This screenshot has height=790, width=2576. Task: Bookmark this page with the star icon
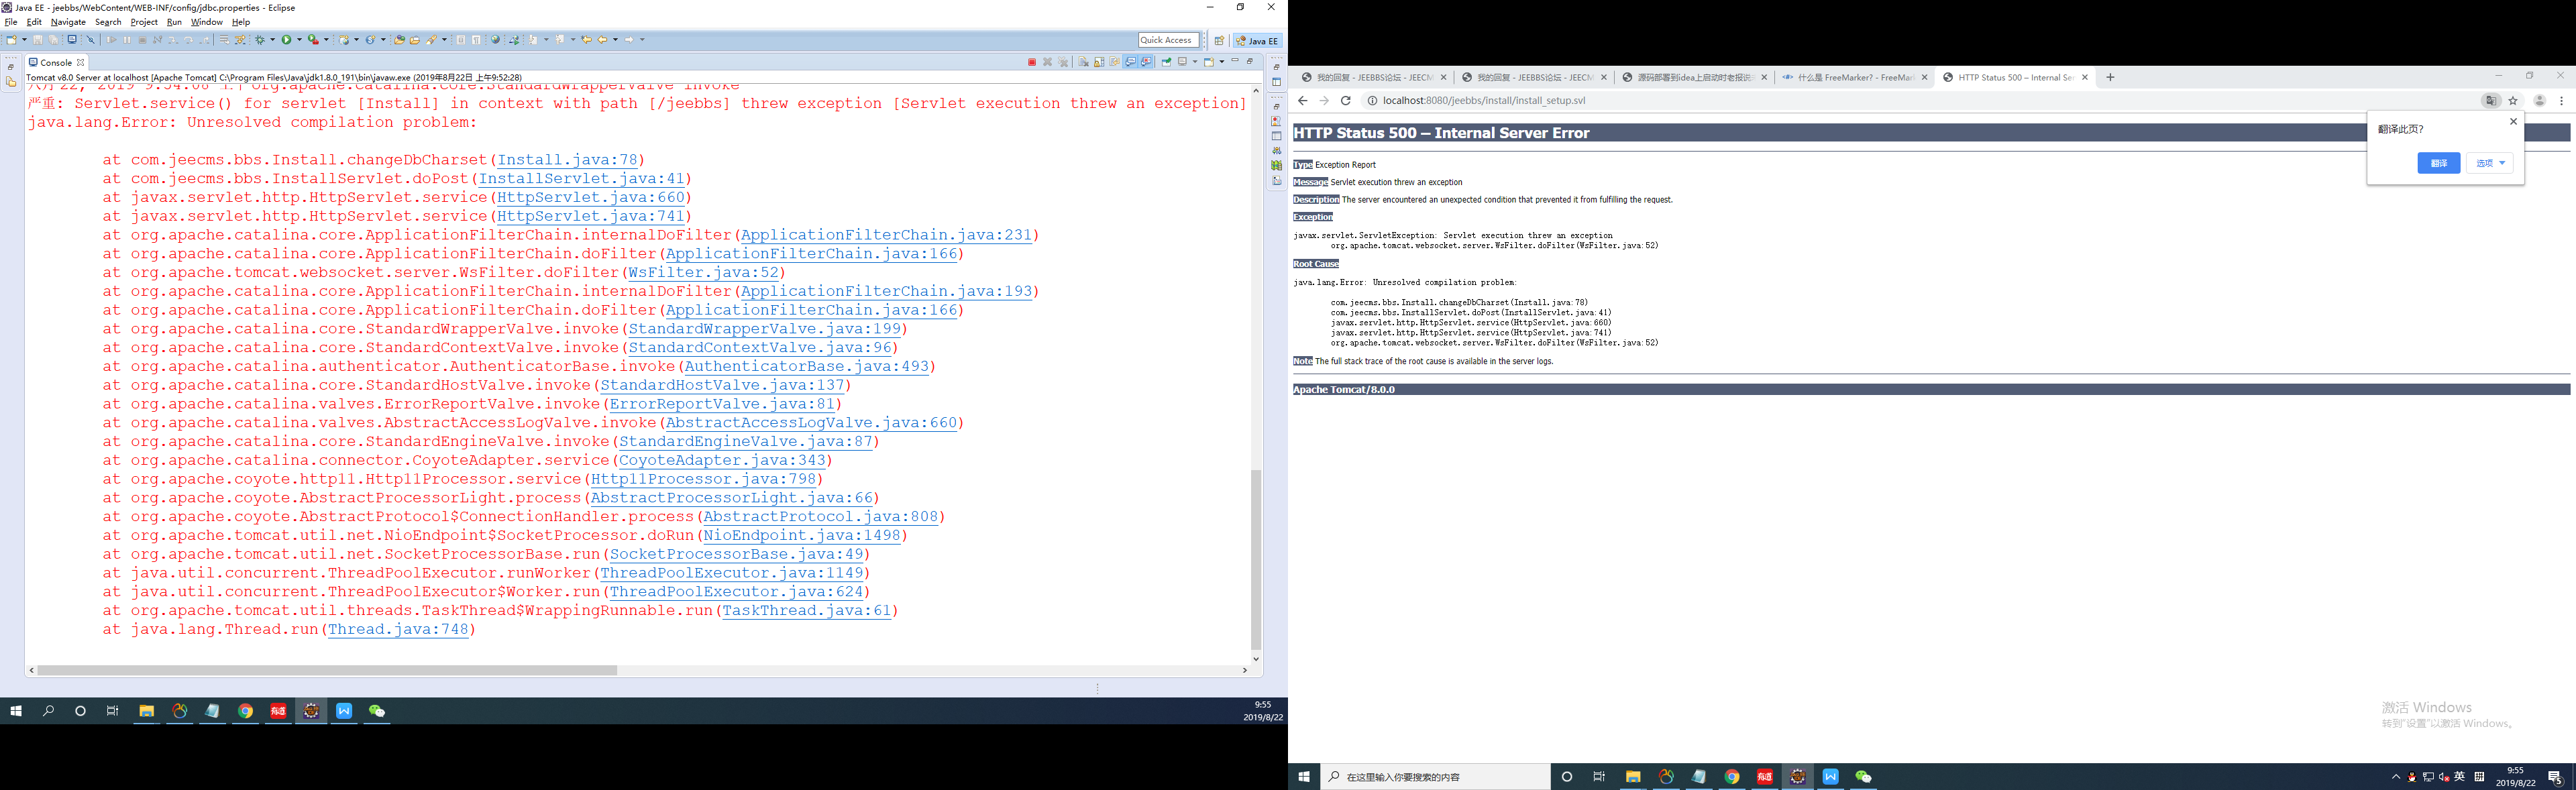coord(2513,101)
